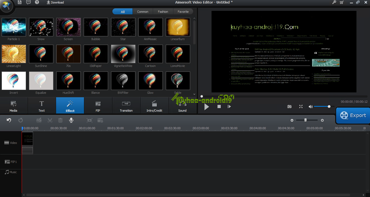
Task: Open the Transition panel
Action: (126, 105)
